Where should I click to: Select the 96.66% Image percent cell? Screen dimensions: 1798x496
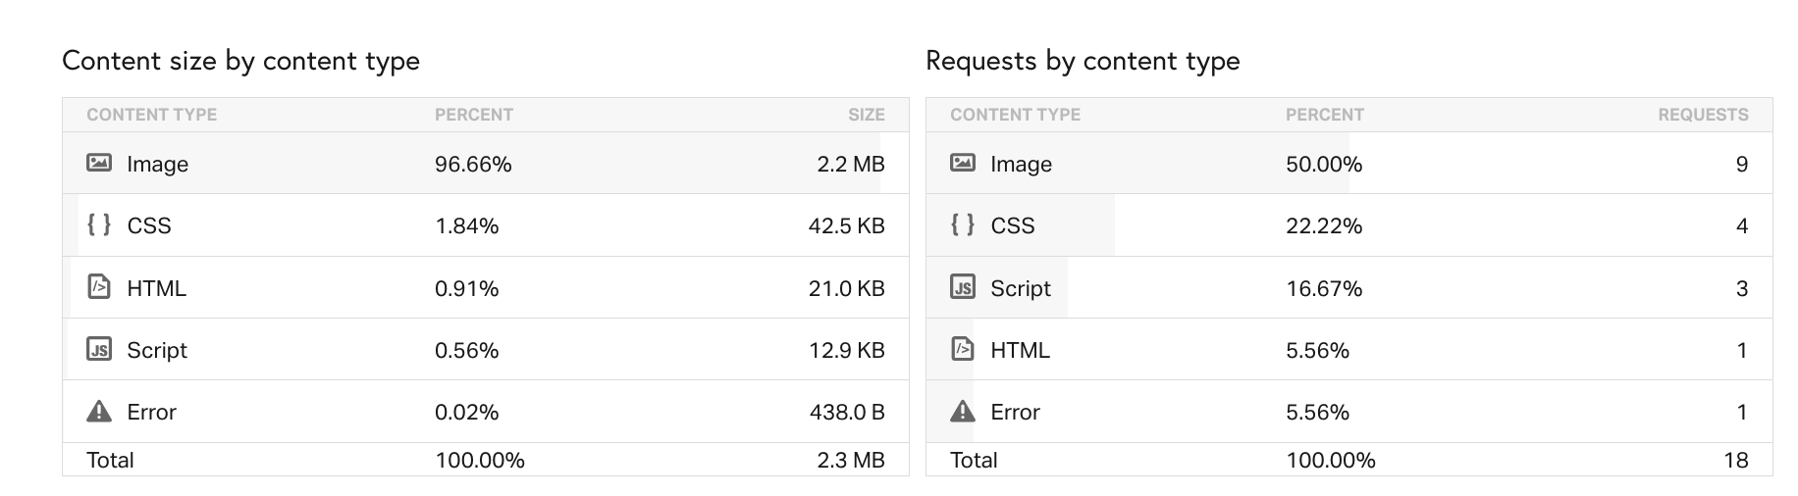[x=473, y=164]
